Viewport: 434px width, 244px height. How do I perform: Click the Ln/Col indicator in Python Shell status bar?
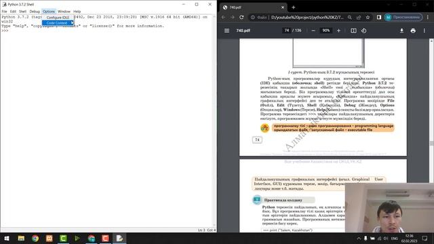tap(206, 230)
